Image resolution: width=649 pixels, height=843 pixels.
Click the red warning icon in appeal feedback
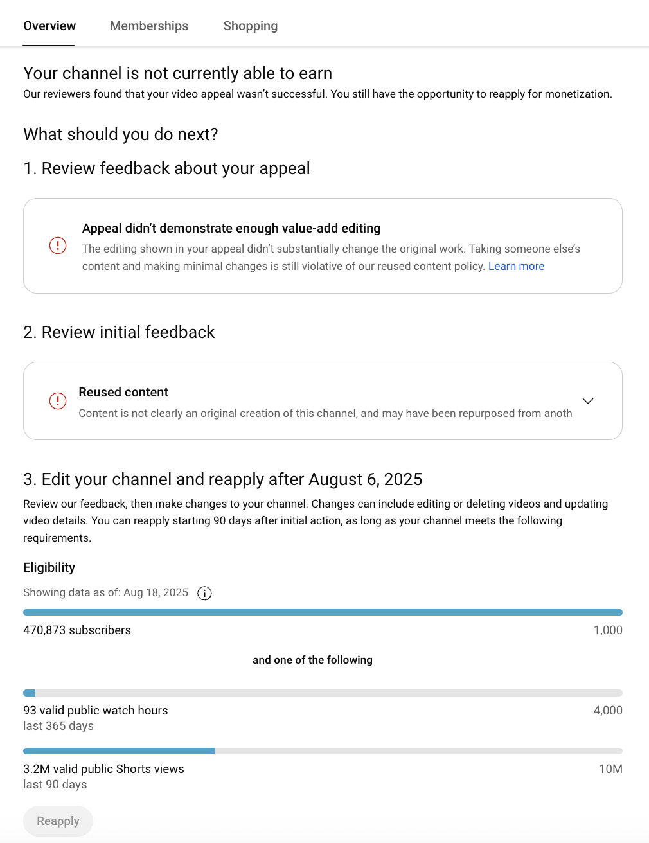tap(58, 245)
